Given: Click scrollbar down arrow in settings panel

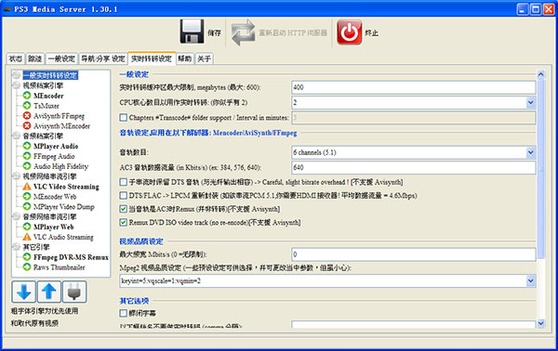Looking at the screenshot, I should pos(541,323).
